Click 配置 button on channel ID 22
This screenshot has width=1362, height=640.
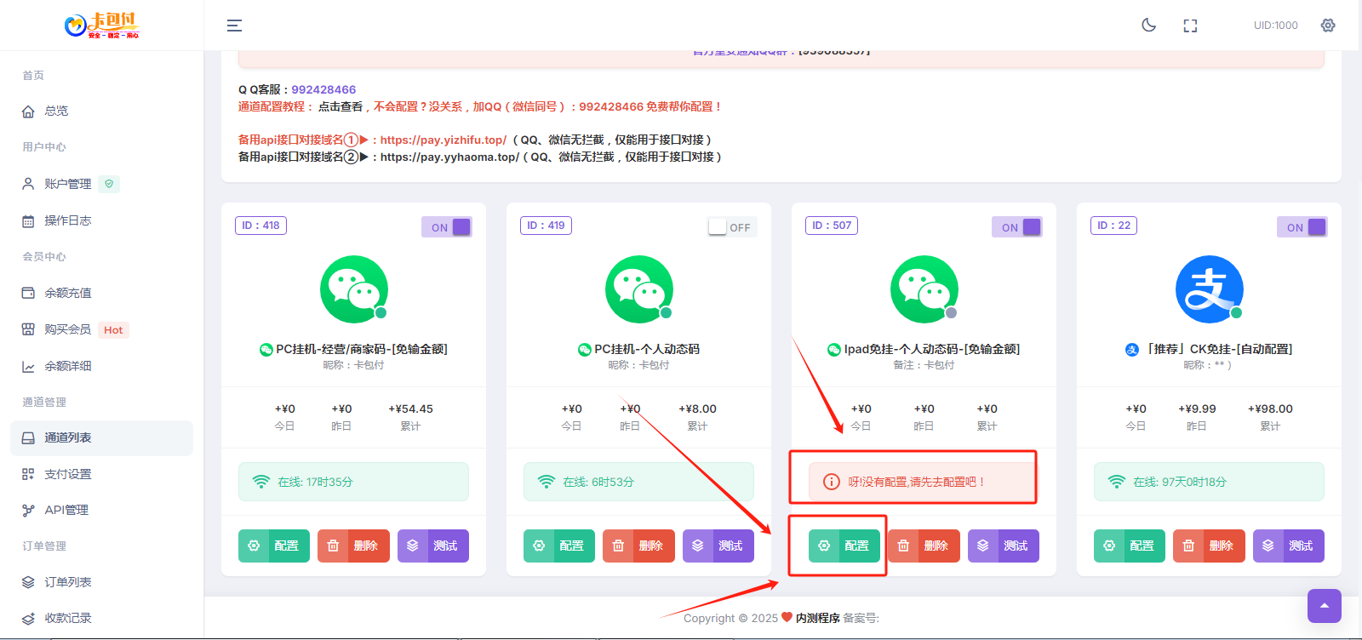click(1130, 546)
